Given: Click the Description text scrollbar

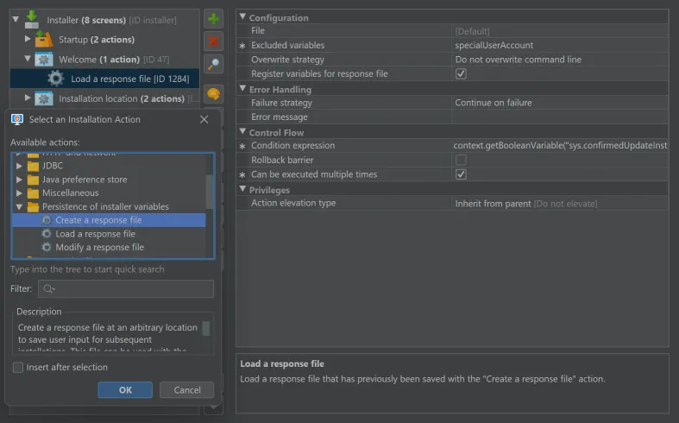Looking at the screenshot, I should click(x=206, y=328).
